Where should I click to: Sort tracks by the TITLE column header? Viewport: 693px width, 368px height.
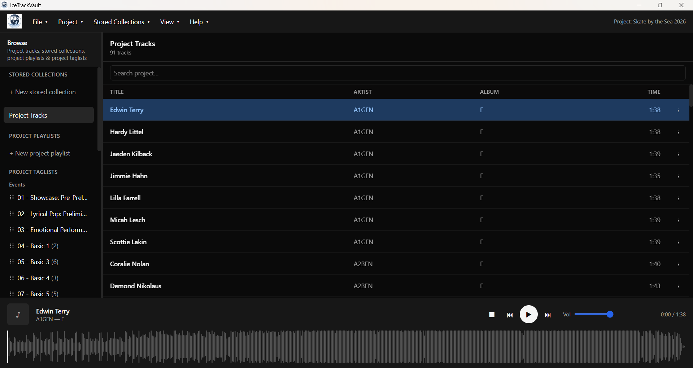point(117,92)
